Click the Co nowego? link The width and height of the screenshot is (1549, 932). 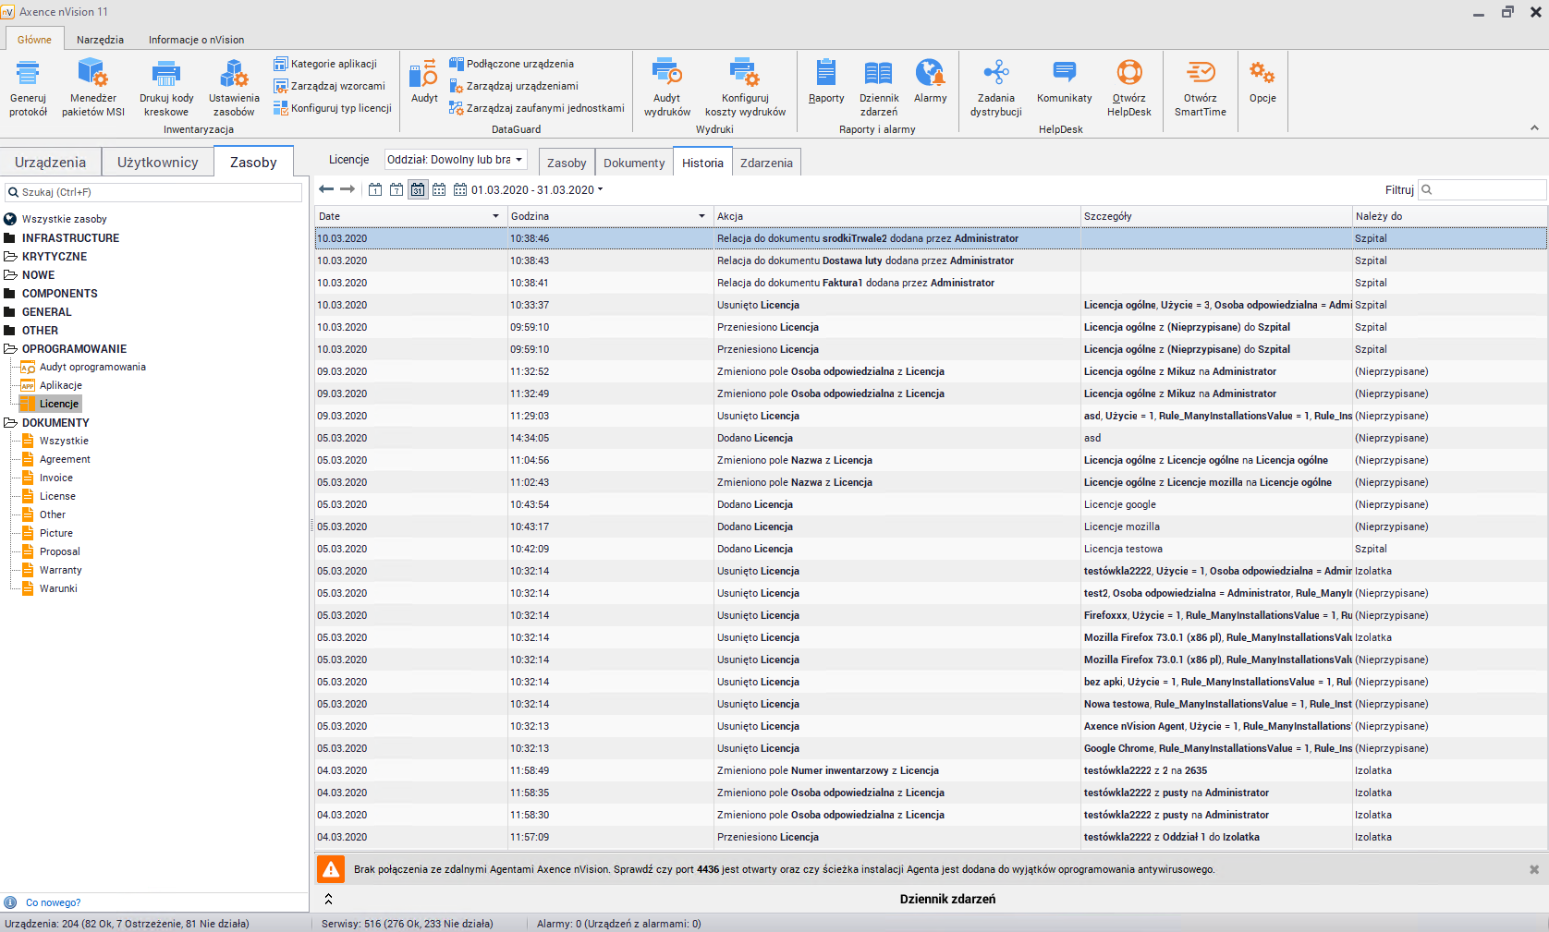point(53,902)
